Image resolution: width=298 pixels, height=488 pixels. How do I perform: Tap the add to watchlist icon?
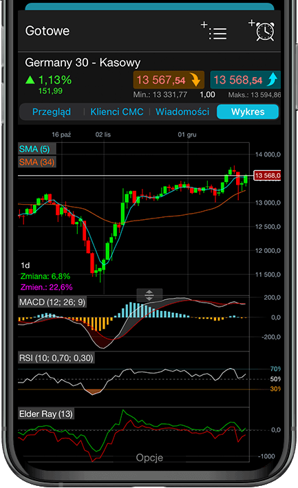coord(214,31)
